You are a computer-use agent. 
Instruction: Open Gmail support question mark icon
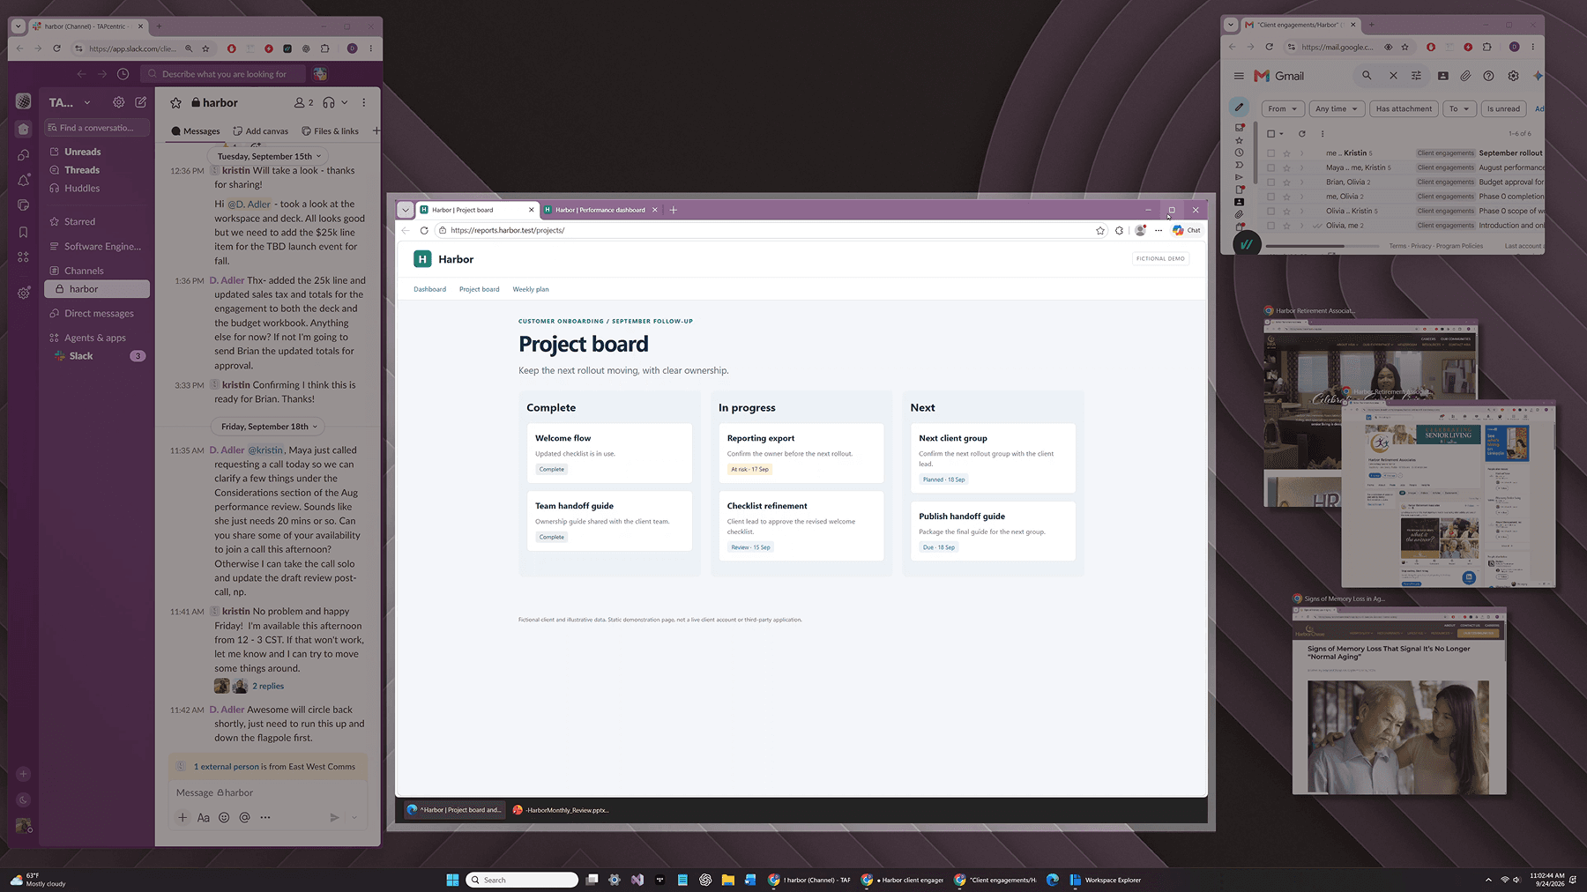tap(1488, 76)
